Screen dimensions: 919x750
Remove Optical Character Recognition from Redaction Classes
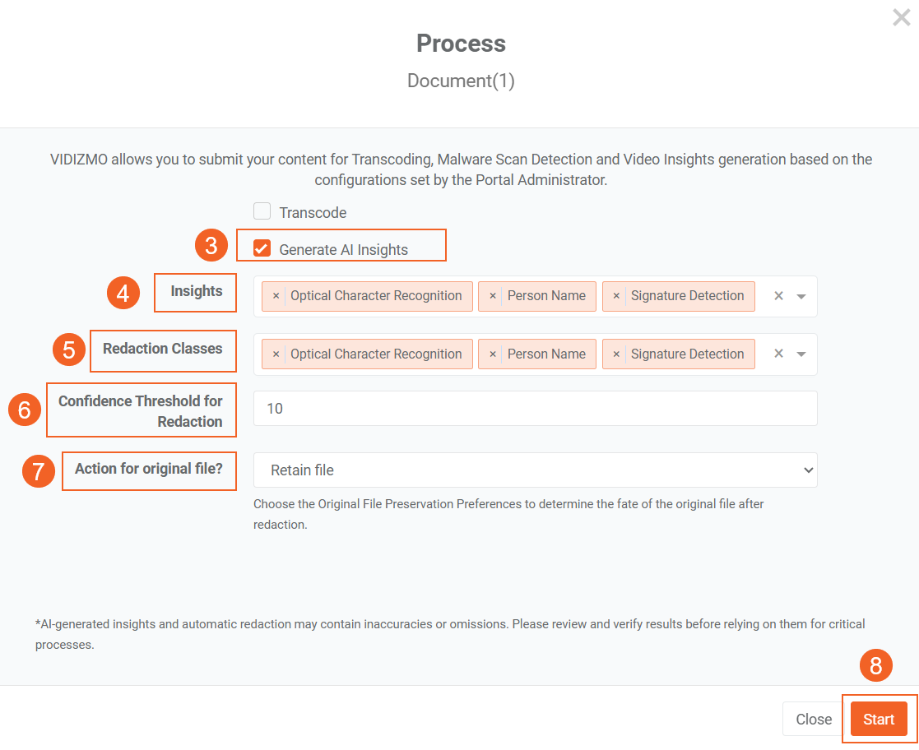pyautogui.click(x=276, y=354)
